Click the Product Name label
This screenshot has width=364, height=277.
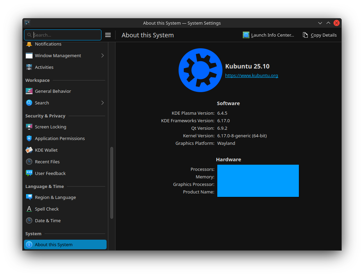(199, 192)
